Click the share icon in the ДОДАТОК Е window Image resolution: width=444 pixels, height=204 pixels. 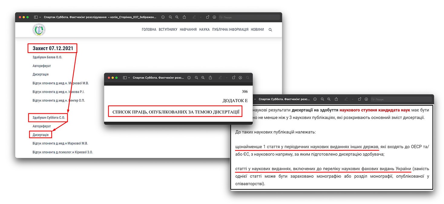tap(210, 78)
